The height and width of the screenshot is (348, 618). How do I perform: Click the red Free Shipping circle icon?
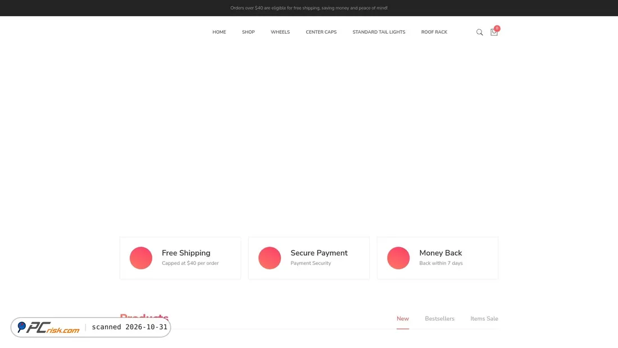[x=140, y=258]
